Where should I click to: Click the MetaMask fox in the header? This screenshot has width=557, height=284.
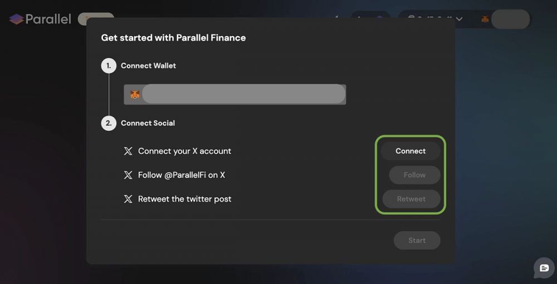(x=485, y=19)
